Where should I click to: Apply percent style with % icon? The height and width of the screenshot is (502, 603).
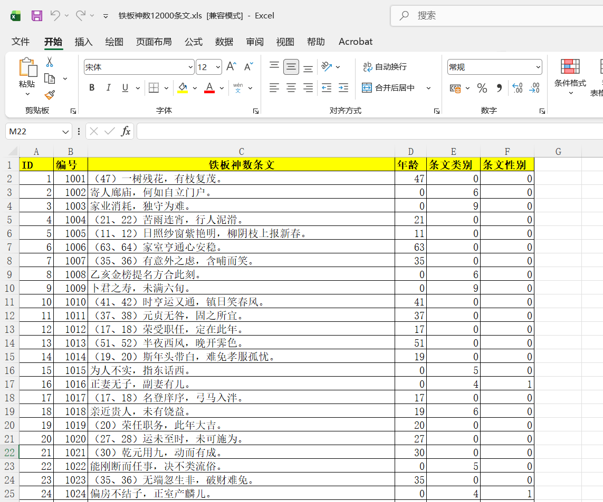point(482,88)
